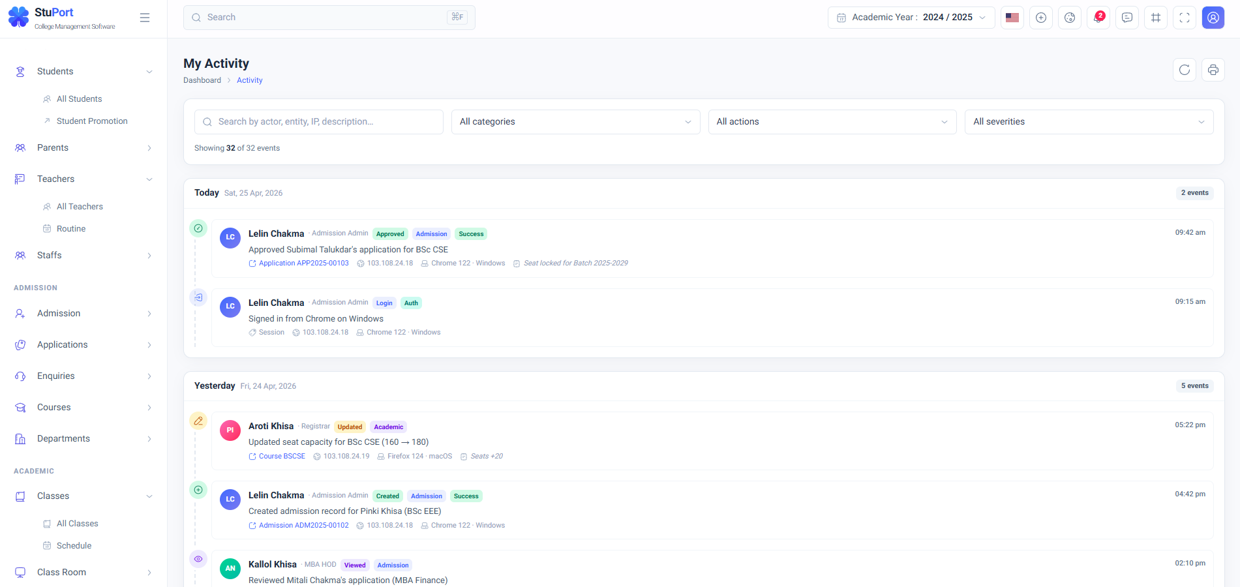1240x587 pixels.
Task: Click the eye viewed timeline icon
Action: (198, 559)
